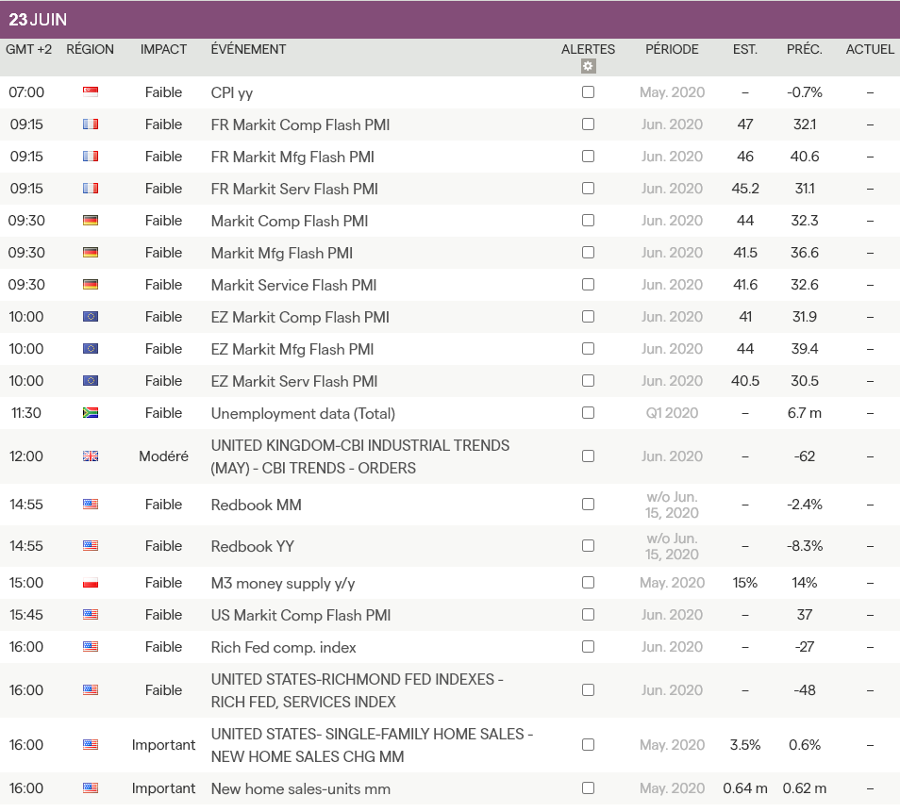The height and width of the screenshot is (812, 900).
Task: Click the '6.7 m' previous value
Action: pos(804,413)
